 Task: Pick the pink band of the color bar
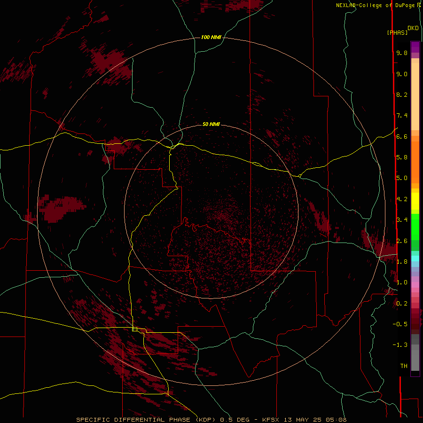(415, 285)
